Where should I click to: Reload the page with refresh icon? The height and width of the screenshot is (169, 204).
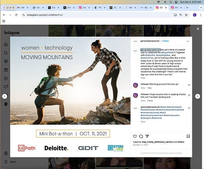pyautogui.click(x=16, y=15)
